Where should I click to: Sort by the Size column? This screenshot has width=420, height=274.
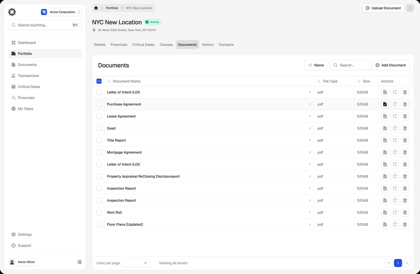coord(364,81)
